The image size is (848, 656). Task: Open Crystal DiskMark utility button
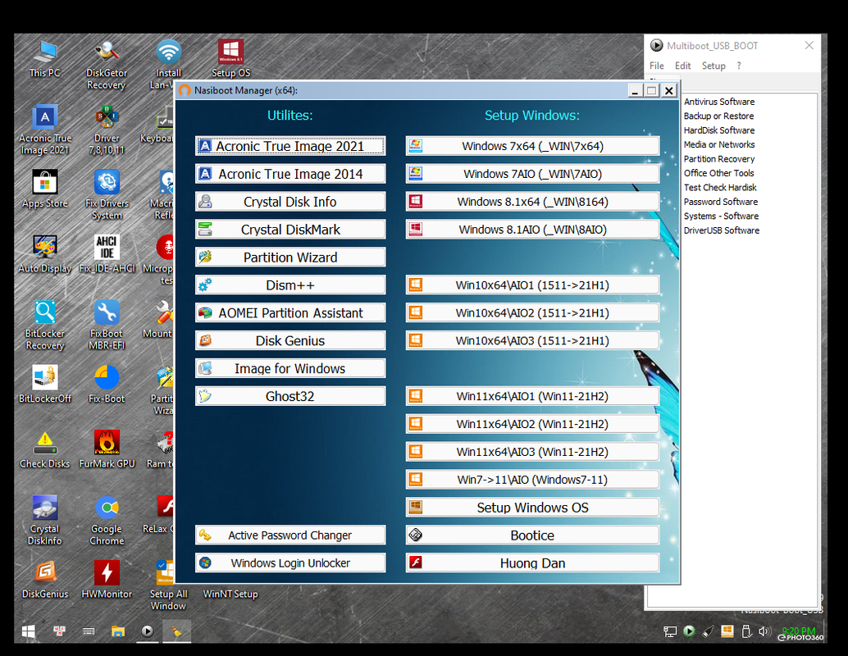(x=290, y=230)
